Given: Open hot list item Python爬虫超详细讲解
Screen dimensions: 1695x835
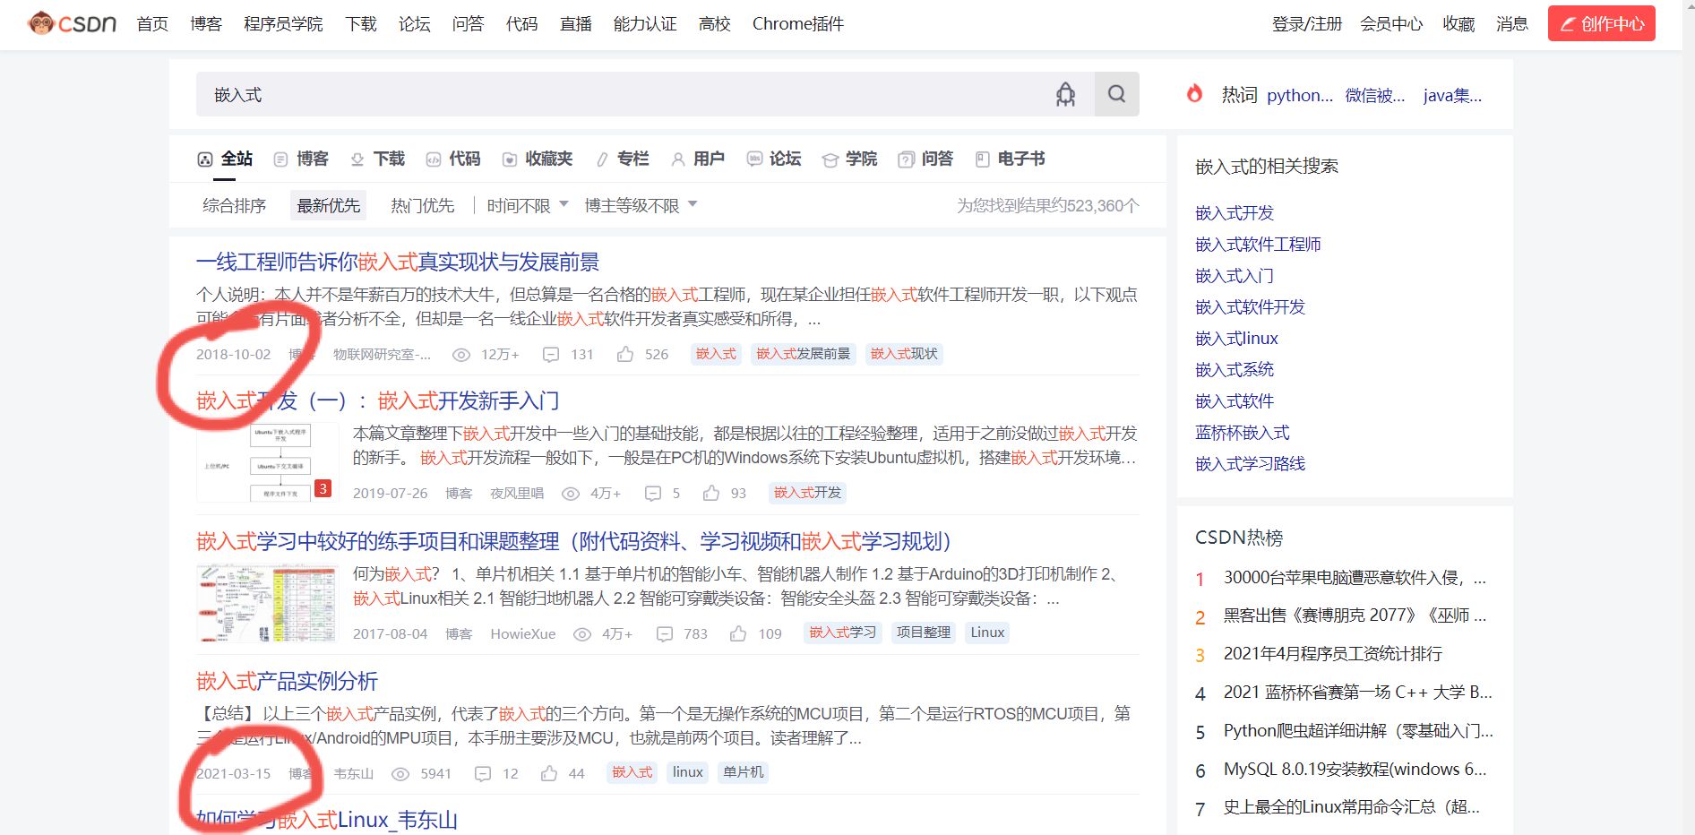Looking at the screenshot, I should 1358,731.
